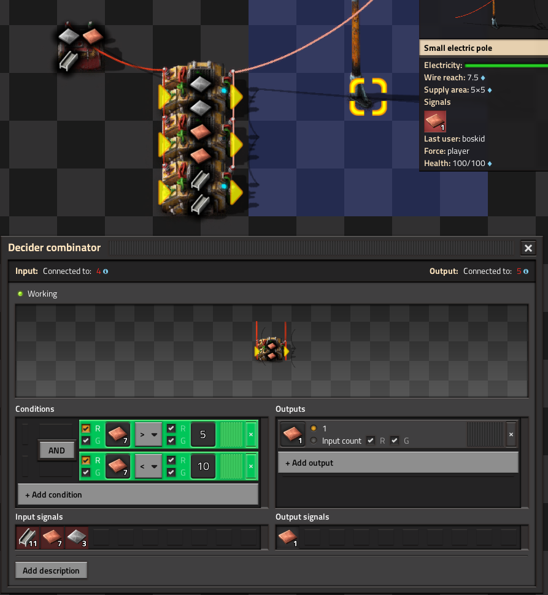Viewport: 548px width, 595px height.
Task: Toggle red wire checkbox on first condition's left side
Action: pos(86,428)
